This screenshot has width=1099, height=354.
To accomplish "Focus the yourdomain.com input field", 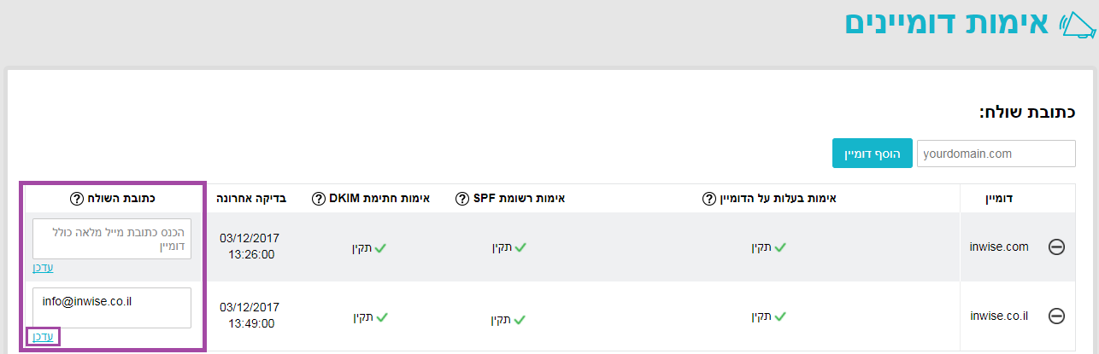I will [x=996, y=154].
